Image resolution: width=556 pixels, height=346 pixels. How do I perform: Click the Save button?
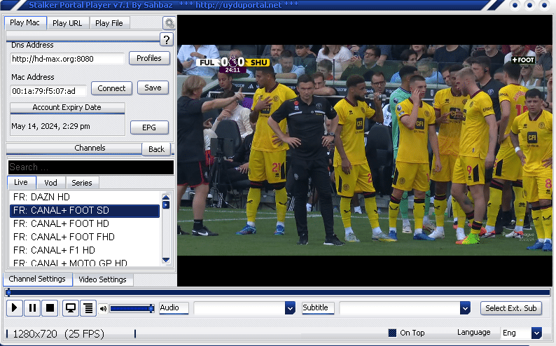point(153,88)
